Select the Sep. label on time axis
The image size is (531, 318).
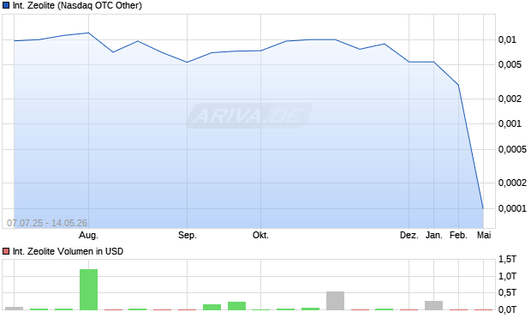tap(188, 235)
